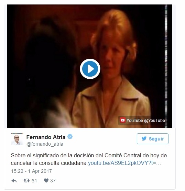185x191 pixels.
Task: Follow the account with the Seguir button
Action: click(x=153, y=139)
